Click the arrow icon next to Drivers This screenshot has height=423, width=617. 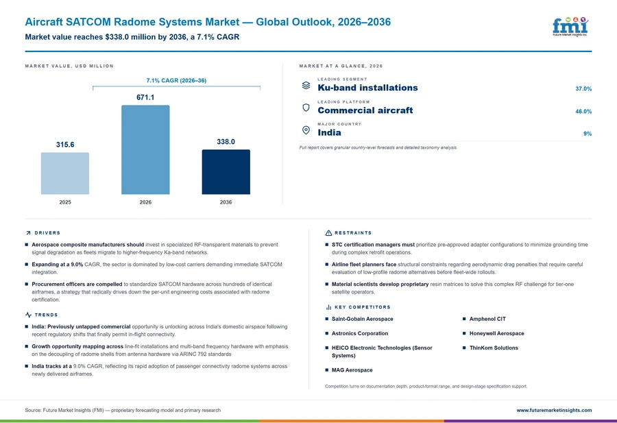(28, 233)
